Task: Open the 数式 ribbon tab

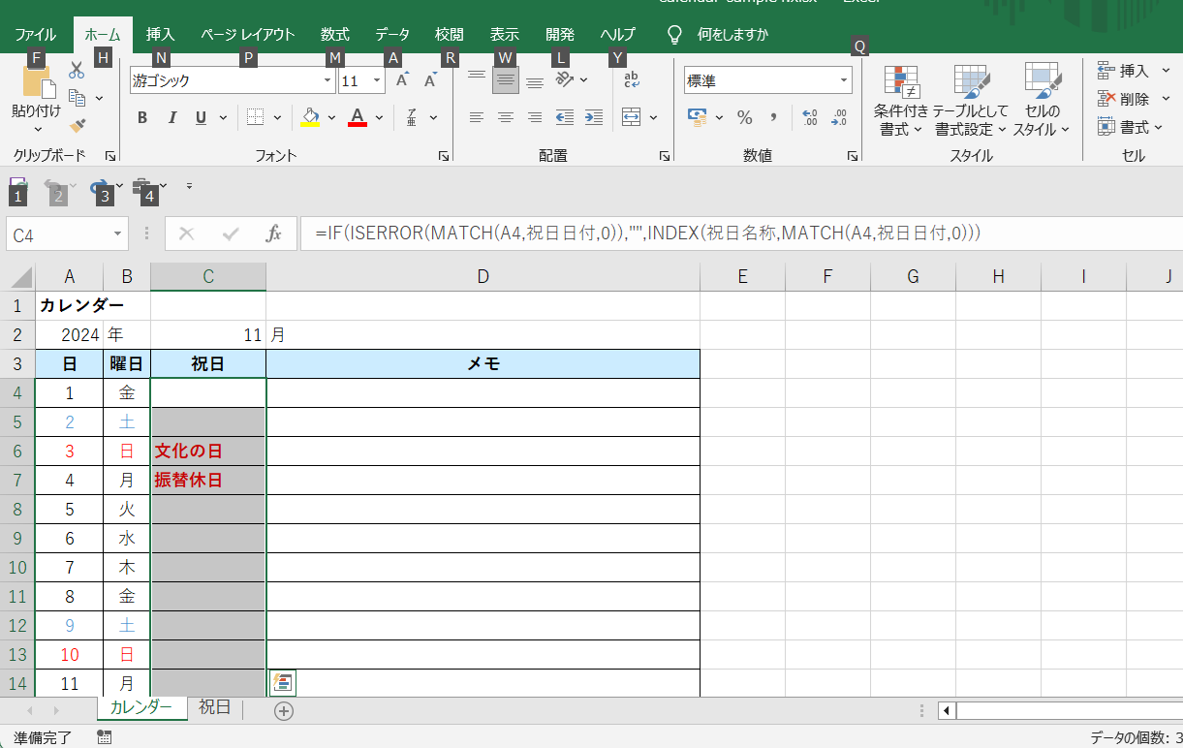Action: pos(334,34)
